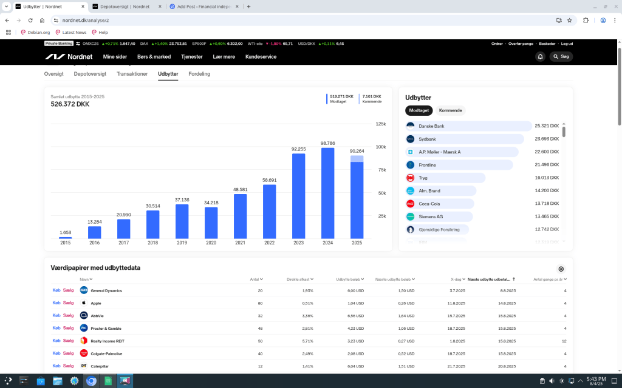The image size is (622, 388).
Task: Bookmark this page with star icon
Action: 570,20
